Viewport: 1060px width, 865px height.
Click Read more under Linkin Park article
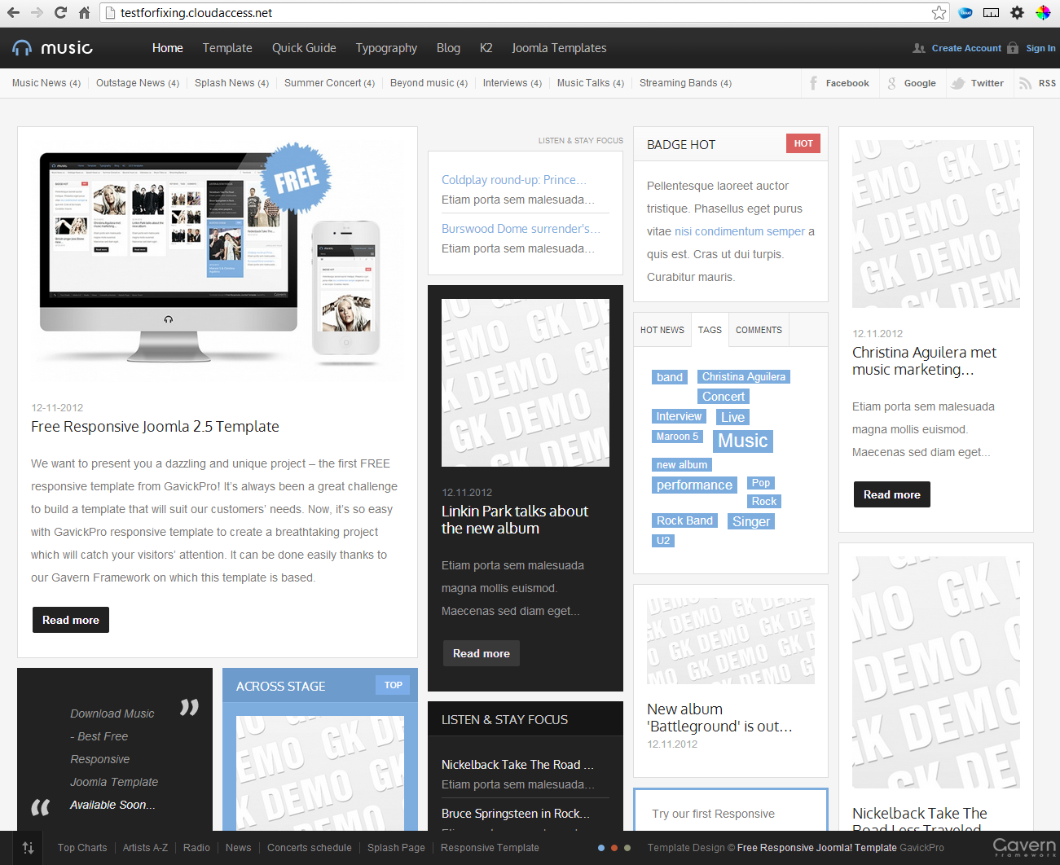coord(482,653)
